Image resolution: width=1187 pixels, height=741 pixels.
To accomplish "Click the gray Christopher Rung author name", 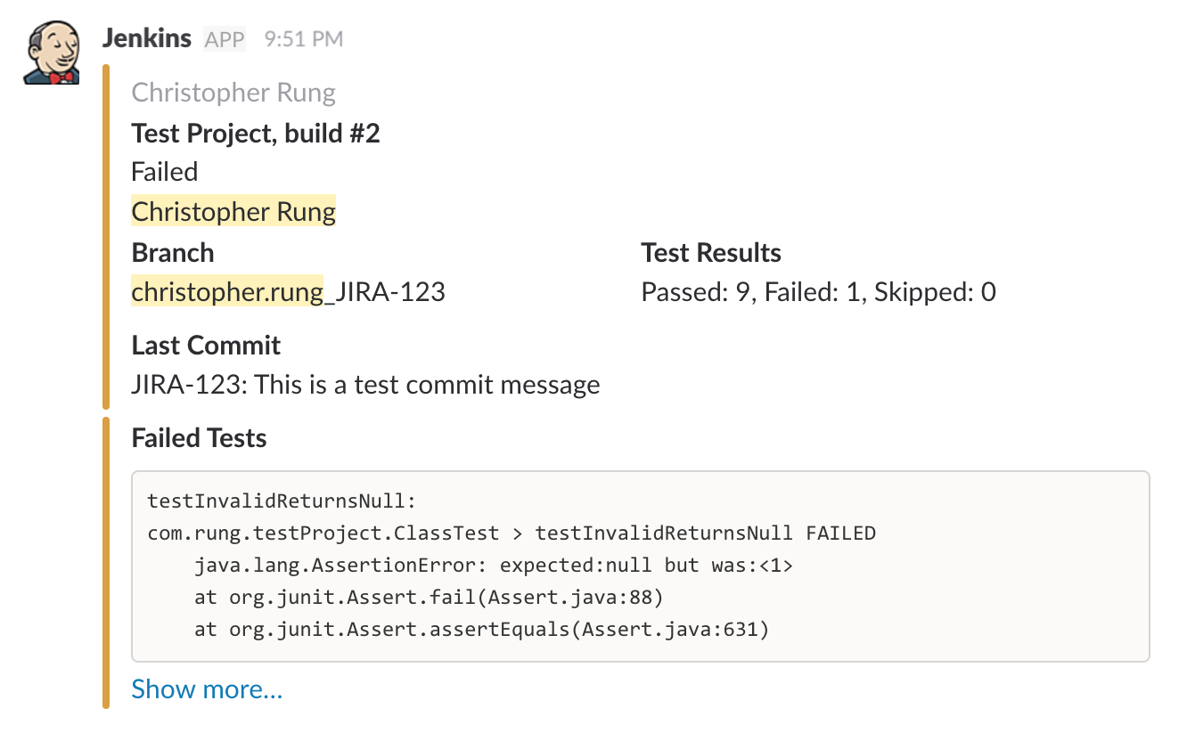I will tap(233, 93).
